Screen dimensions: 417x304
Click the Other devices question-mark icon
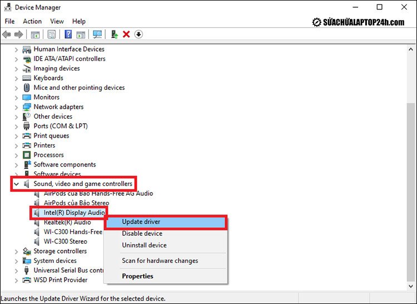click(27, 116)
